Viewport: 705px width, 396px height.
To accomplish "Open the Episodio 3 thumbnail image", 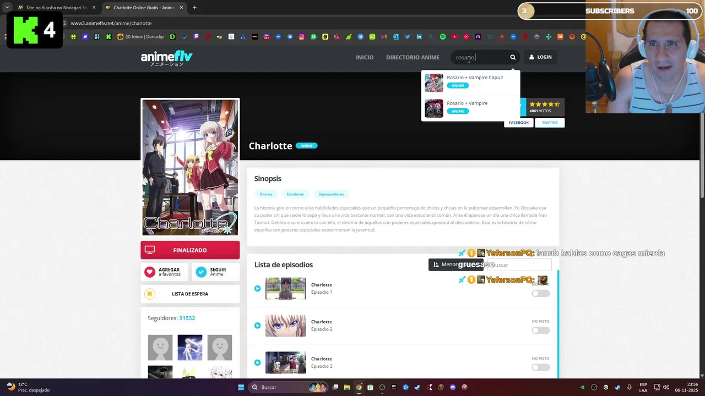I will (x=285, y=362).
